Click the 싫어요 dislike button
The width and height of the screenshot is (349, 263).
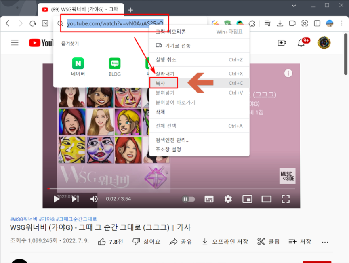click(x=146, y=242)
